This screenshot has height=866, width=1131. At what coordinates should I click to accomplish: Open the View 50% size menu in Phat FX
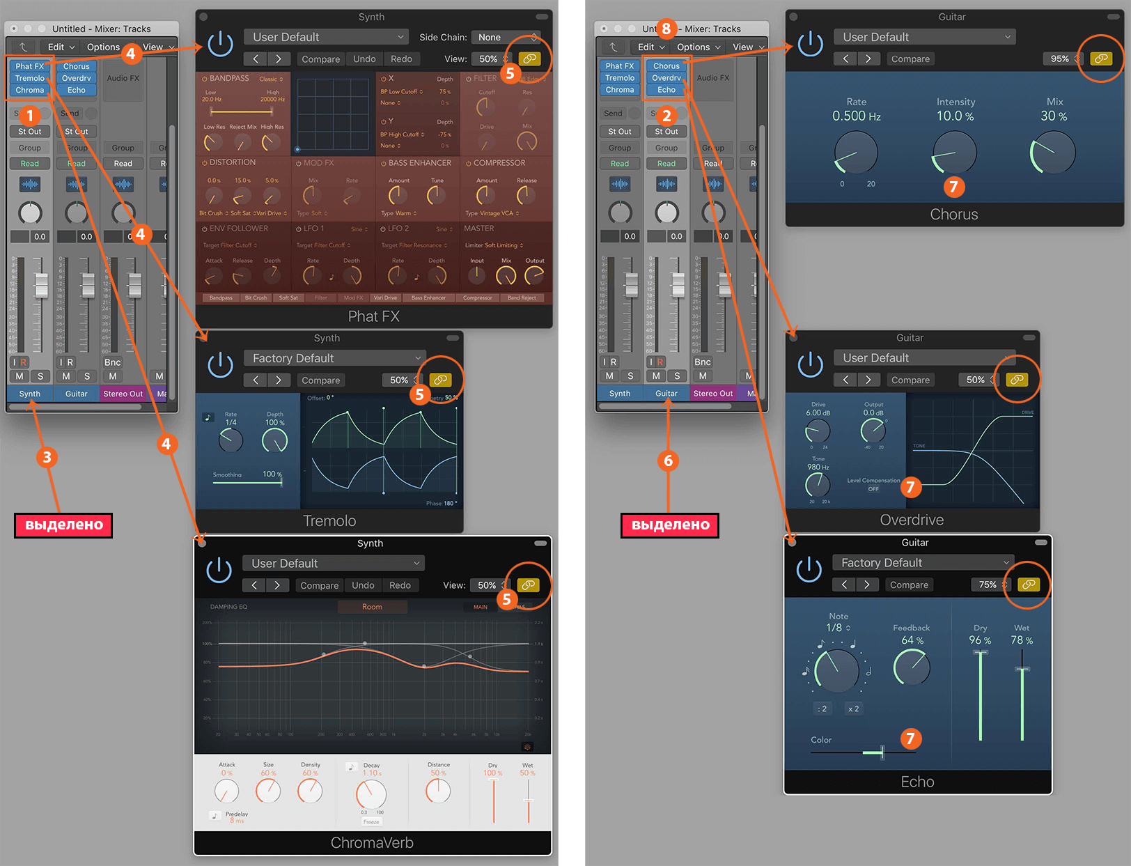(x=490, y=59)
